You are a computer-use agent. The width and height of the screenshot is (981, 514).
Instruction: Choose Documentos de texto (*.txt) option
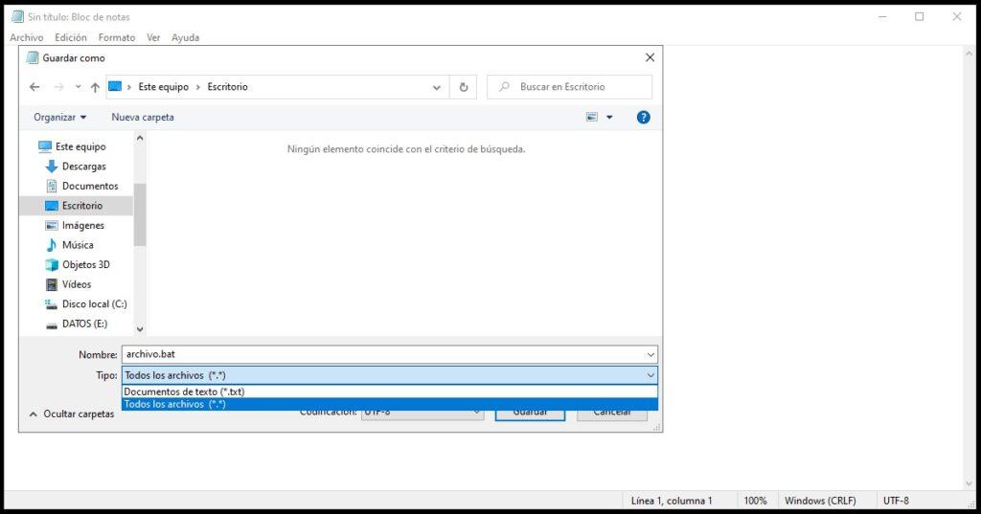tap(184, 391)
